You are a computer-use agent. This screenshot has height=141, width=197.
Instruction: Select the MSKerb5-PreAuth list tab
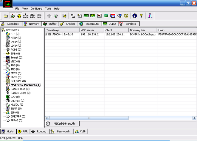pos(62,123)
